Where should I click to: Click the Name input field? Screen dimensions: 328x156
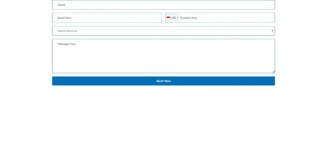163,5
